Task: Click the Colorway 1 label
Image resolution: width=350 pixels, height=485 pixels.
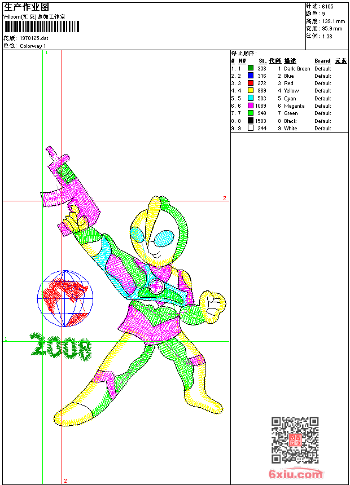Action: pyautogui.click(x=33, y=46)
